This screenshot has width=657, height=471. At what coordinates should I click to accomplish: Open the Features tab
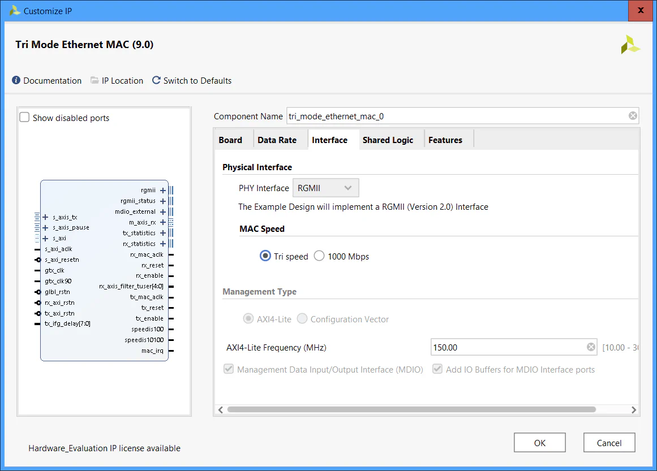click(446, 140)
